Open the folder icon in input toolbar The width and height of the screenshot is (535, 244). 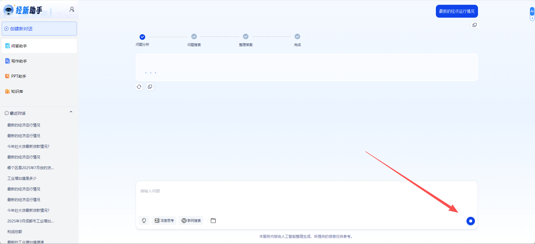click(x=213, y=221)
